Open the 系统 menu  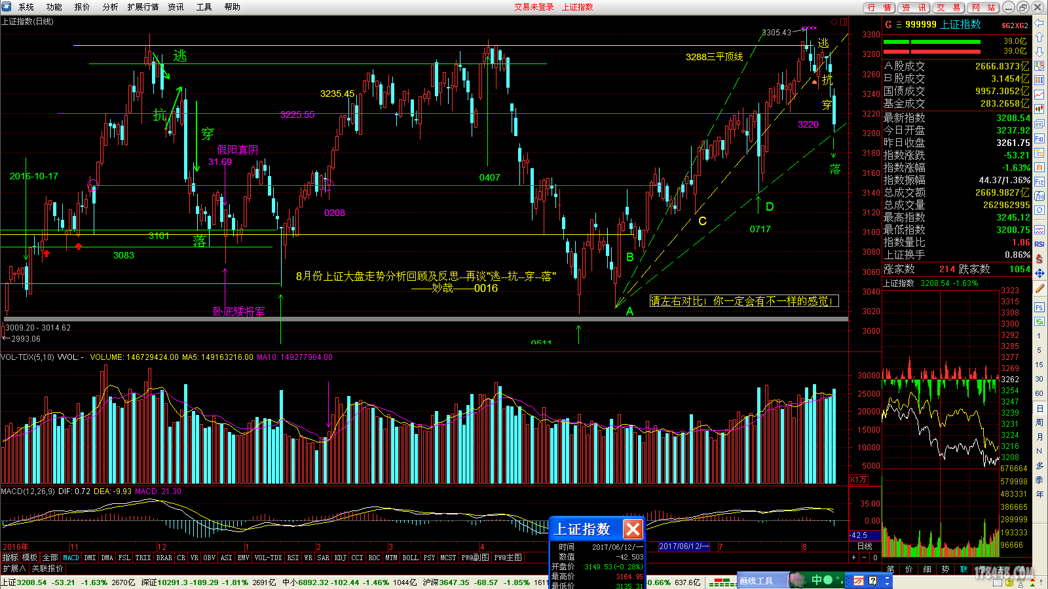[x=26, y=7]
